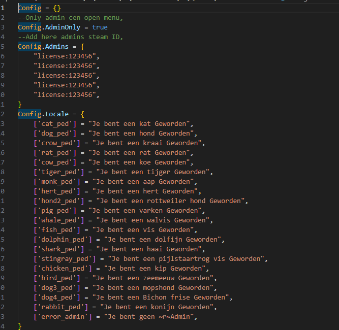Click the 'Config = {}' line of code
Image resolution: width=339 pixels, height=330 pixels.
tap(39, 8)
